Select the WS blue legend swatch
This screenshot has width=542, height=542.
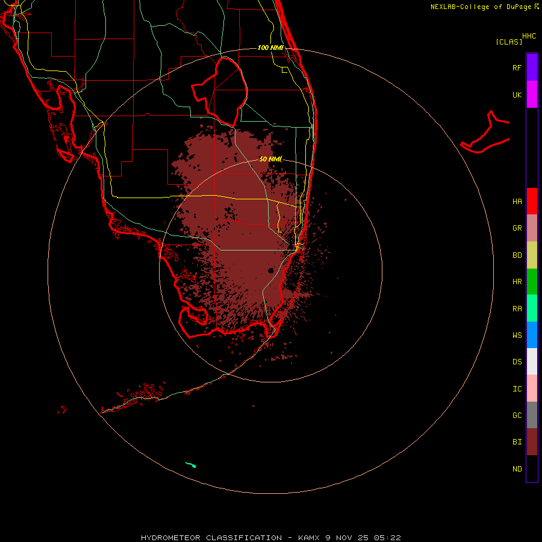pos(532,335)
